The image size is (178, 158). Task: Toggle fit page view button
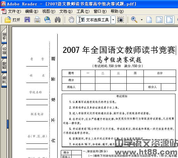pos(159,20)
